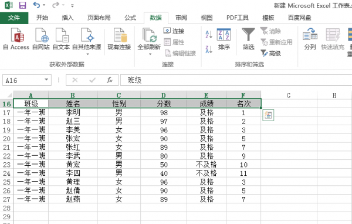352x224 pixels.
Task: Select column A header
Action: (31, 95)
